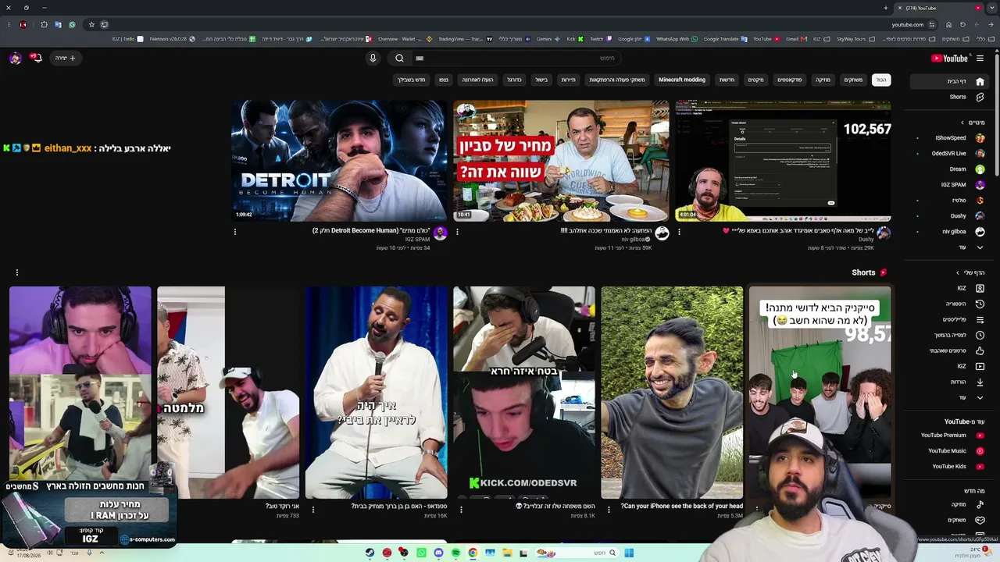Bookmark page with the star icon
The image size is (1000, 562).
[x=91, y=24]
